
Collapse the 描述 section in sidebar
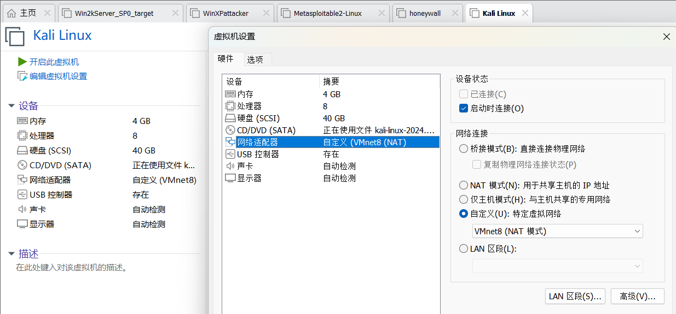tap(11, 253)
